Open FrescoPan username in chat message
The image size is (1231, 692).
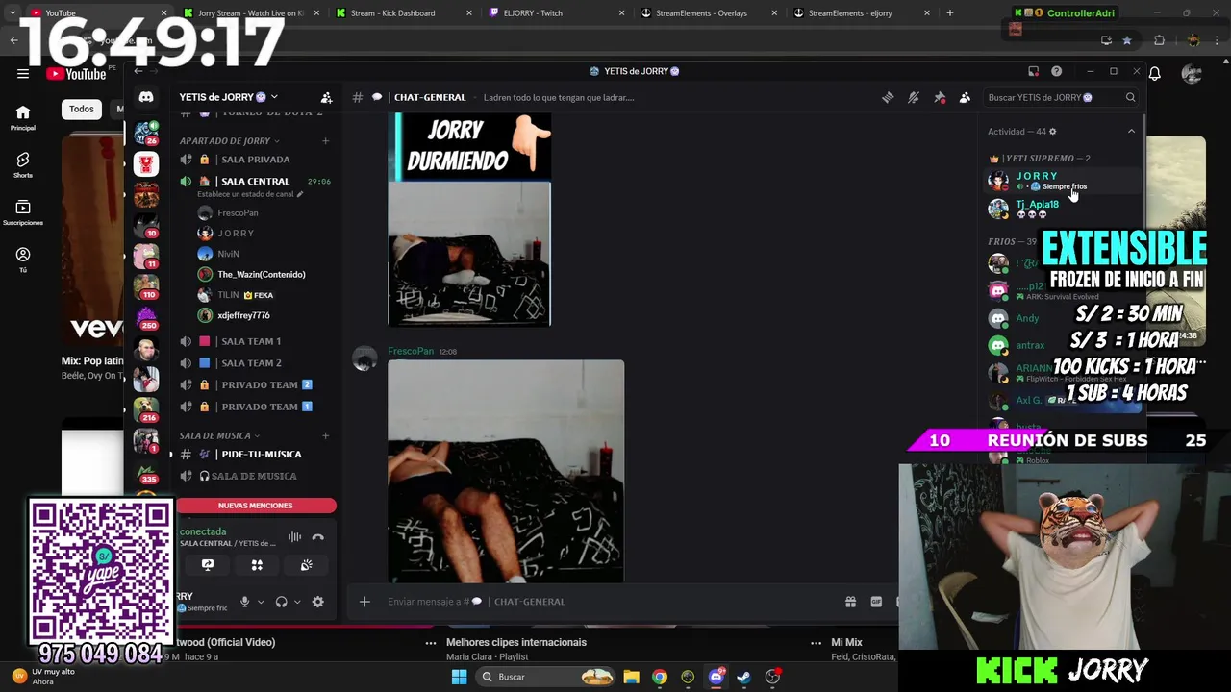coord(411,352)
